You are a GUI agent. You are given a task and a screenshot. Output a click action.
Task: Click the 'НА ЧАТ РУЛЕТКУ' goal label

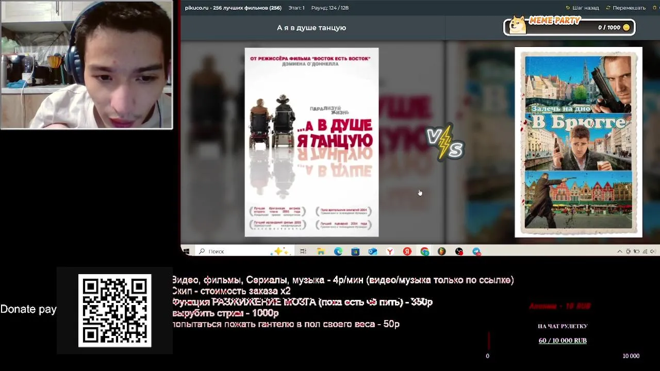click(563, 326)
